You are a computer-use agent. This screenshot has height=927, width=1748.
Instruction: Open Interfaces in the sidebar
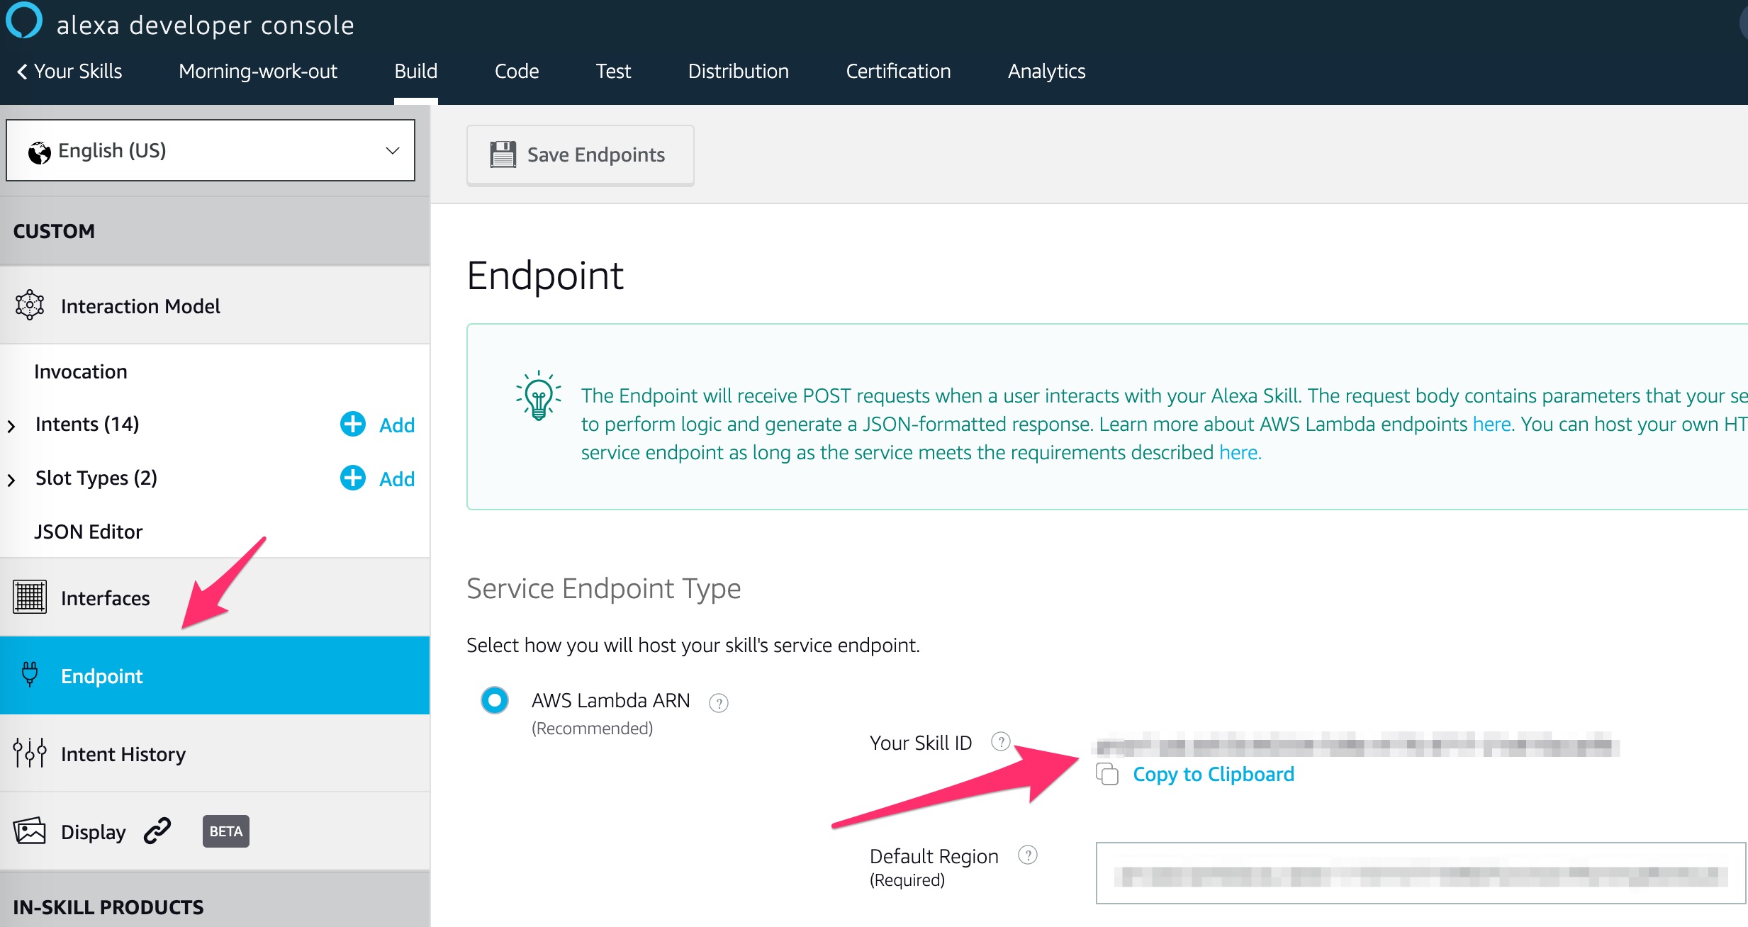coord(215,597)
